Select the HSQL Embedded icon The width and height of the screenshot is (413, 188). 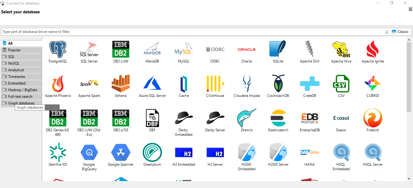(x=341, y=153)
